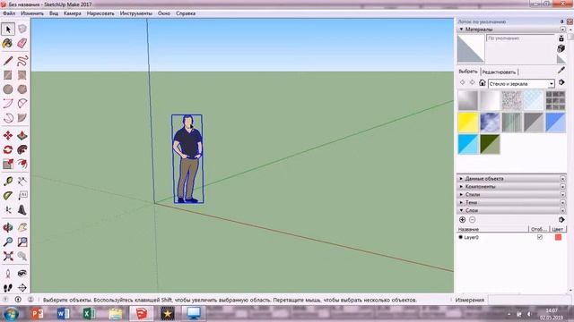Select the Arc tool

[8, 104]
